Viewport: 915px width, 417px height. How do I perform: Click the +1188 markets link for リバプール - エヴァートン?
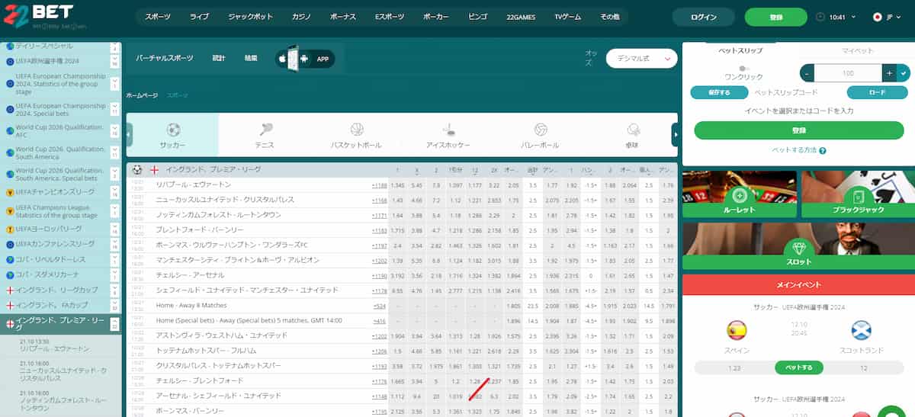point(379,185)
